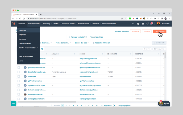Click the Crear contacto button
The width and height of the screenshot is (183, 115).
[160, 31]
